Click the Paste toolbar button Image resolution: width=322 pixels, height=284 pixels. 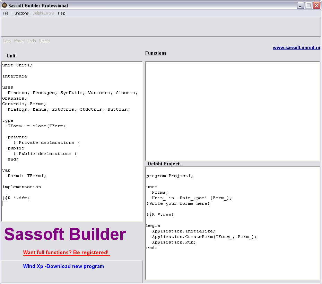19,41
